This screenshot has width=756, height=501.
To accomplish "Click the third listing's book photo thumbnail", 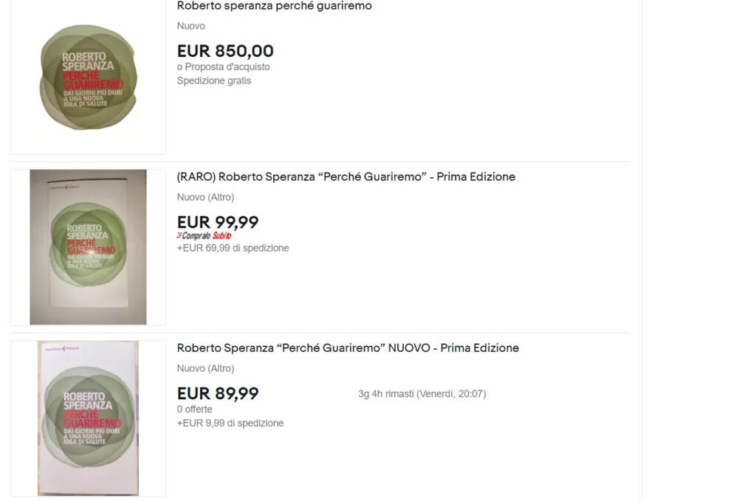I will coord(88,418).
